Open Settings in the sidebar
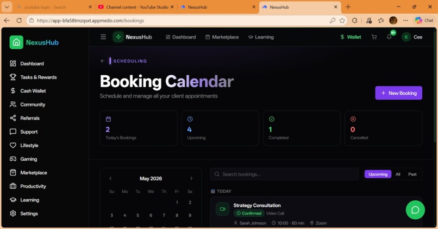The width and height of the screenshot is (438, 229). pyautogui.click(x=24, y=213)
